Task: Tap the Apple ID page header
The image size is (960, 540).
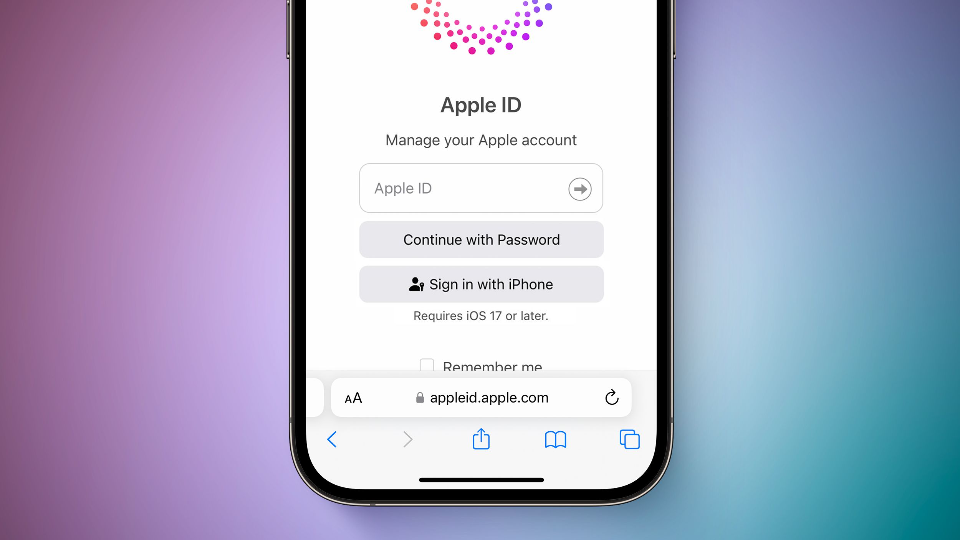Action: coord(480,105)
